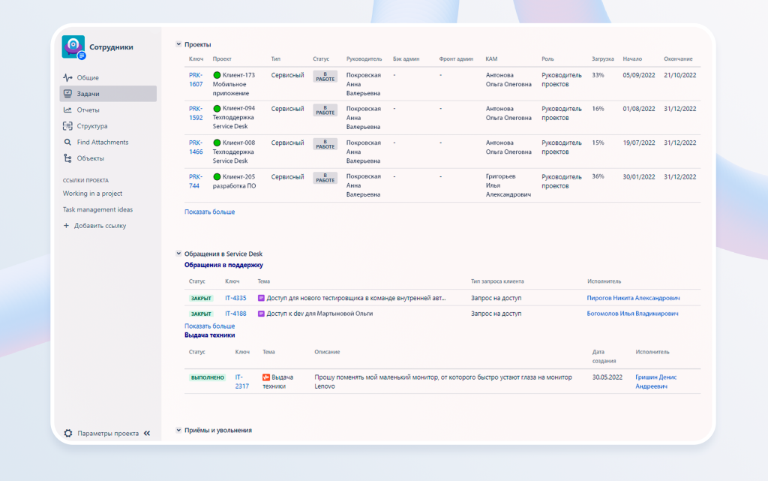The image size is (768, 481).
Task: Open assignee Гришин Денис Андреевич
Action: coord(655,382)
